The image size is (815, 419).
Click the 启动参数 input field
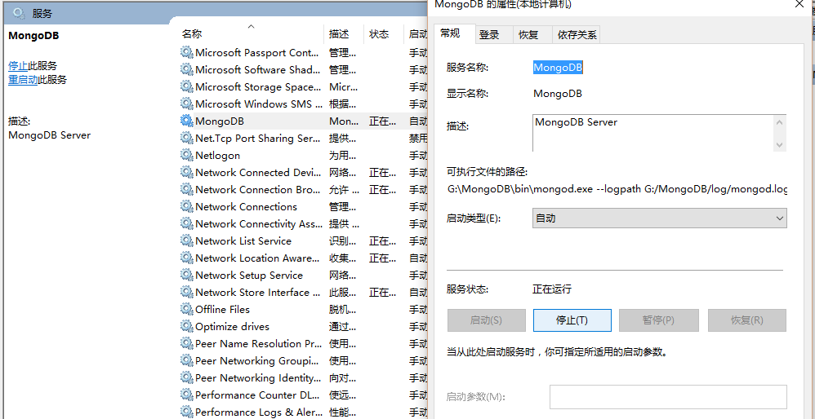(x=669, y=397)
